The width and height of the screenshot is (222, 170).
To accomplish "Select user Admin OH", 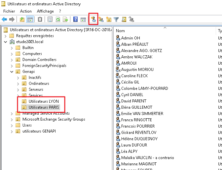I will [130, 38].
